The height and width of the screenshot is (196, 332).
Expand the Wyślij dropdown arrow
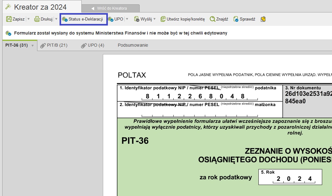(155, 19)
